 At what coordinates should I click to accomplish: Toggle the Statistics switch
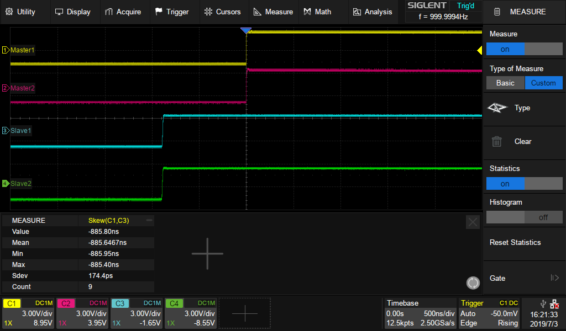point(524,184)
